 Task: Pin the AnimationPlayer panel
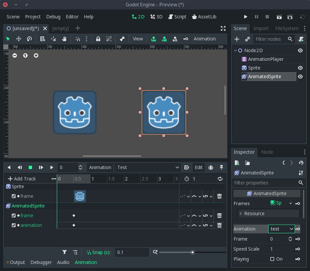221,167
